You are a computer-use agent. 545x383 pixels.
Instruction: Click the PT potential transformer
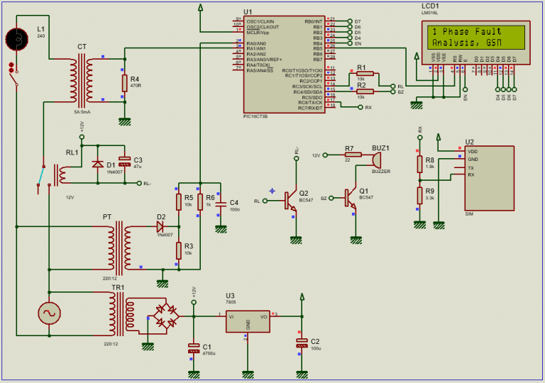click(119, 248)
